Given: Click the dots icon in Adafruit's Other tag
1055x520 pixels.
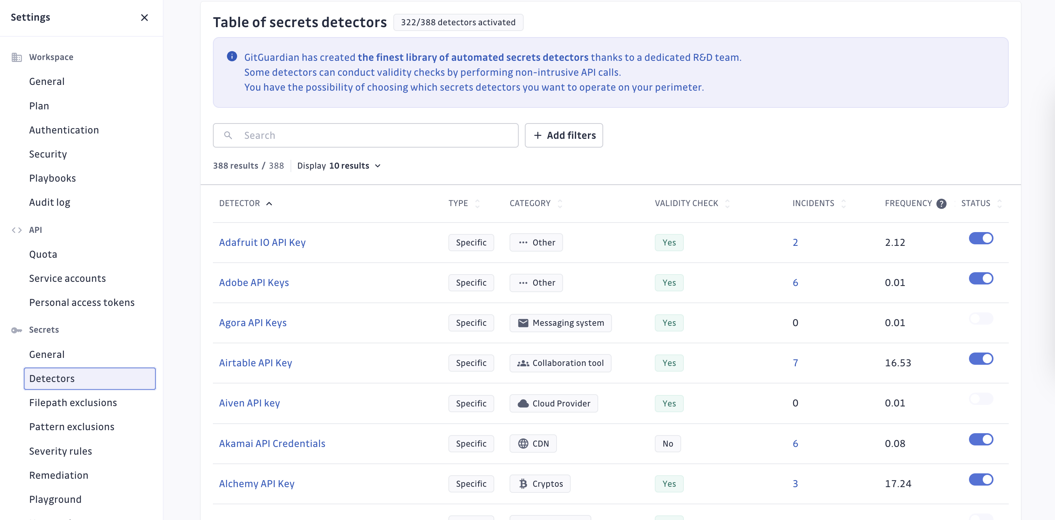Looking at the screenshot, I should tap(523, 242).
